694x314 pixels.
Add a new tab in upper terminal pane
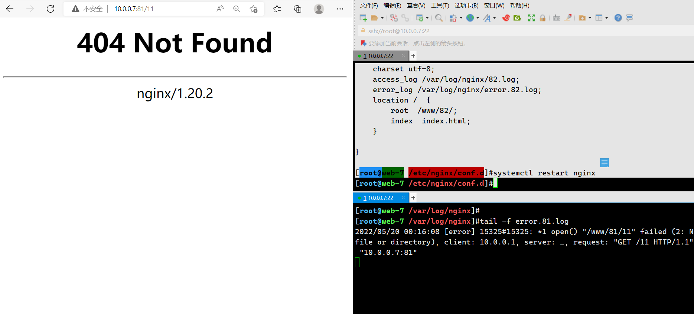[413, 56]
